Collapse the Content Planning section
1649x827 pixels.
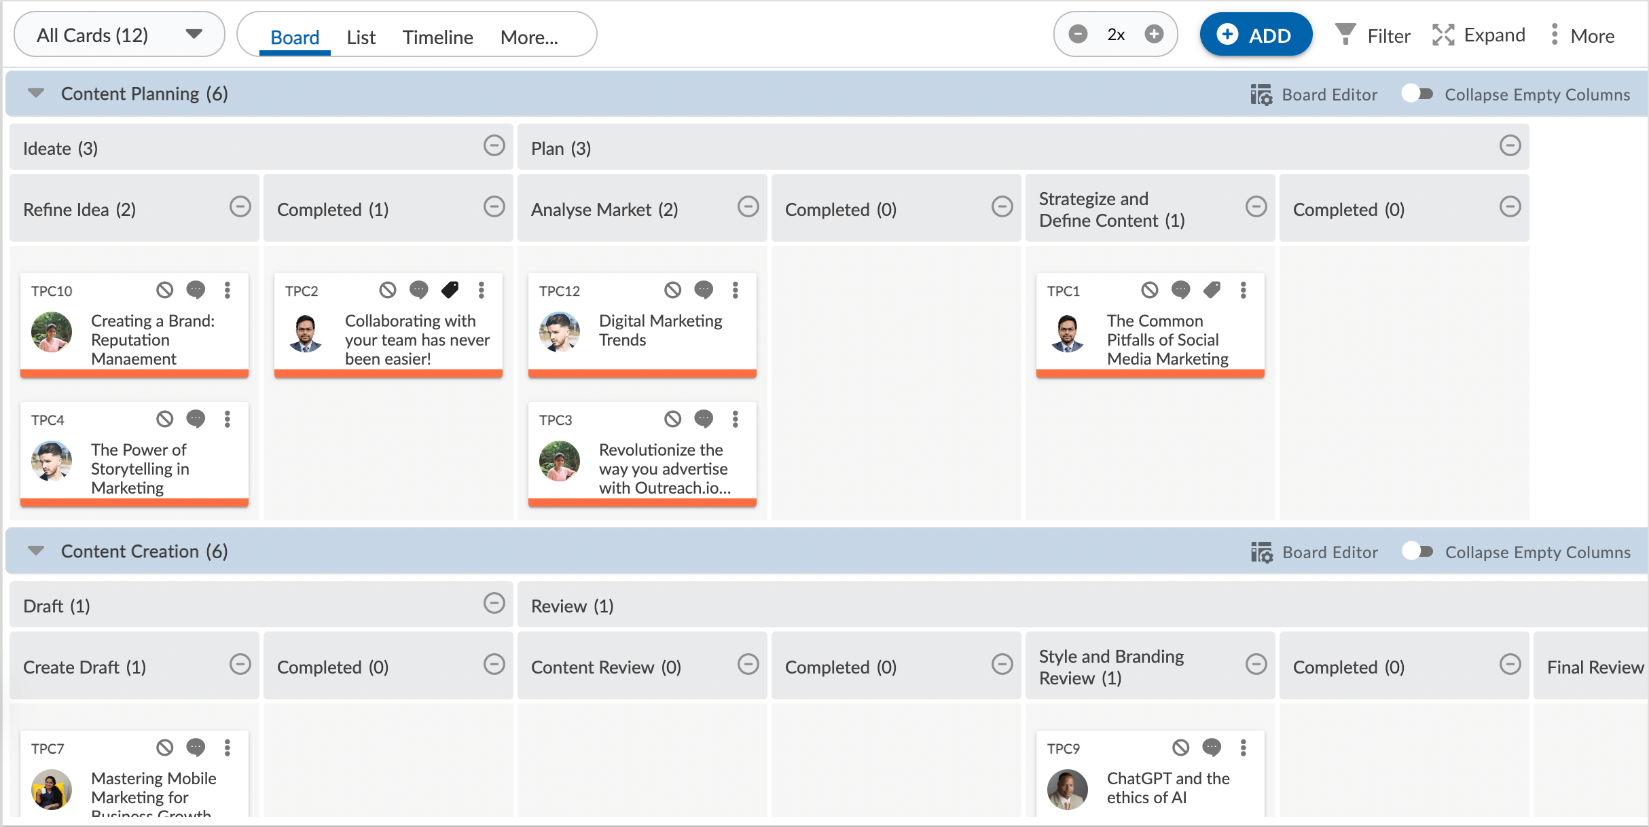click(x=36, y=93)
